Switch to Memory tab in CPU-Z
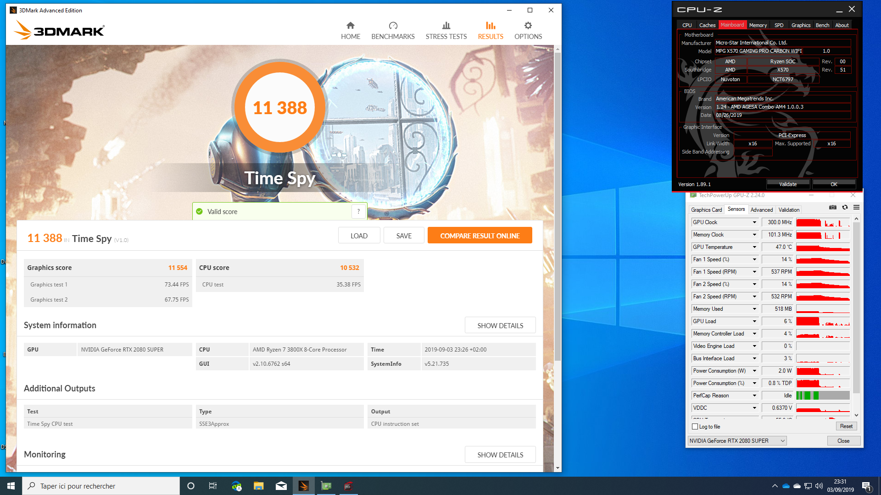This screenshot has width=881, height=495. (758, 25)
